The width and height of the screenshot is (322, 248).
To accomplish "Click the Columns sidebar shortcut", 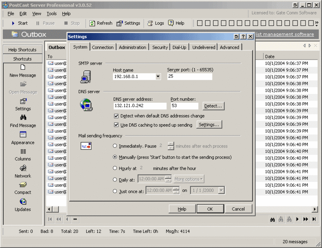I will [23, 155].
